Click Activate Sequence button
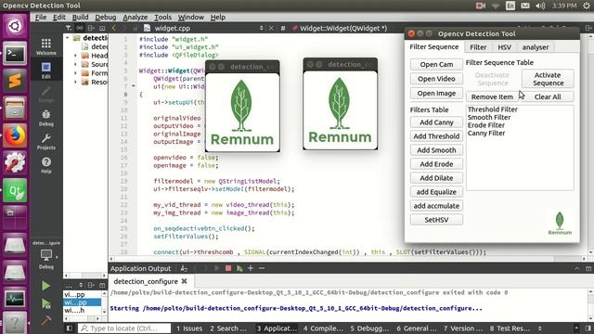Image resolution: width=594 pixels, height=334 pixels. (x=548, y=79)
